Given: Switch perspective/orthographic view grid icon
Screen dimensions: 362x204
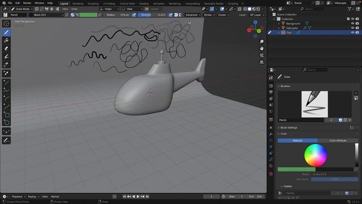Looking at the screenshot, I should [x=261, y=62].
